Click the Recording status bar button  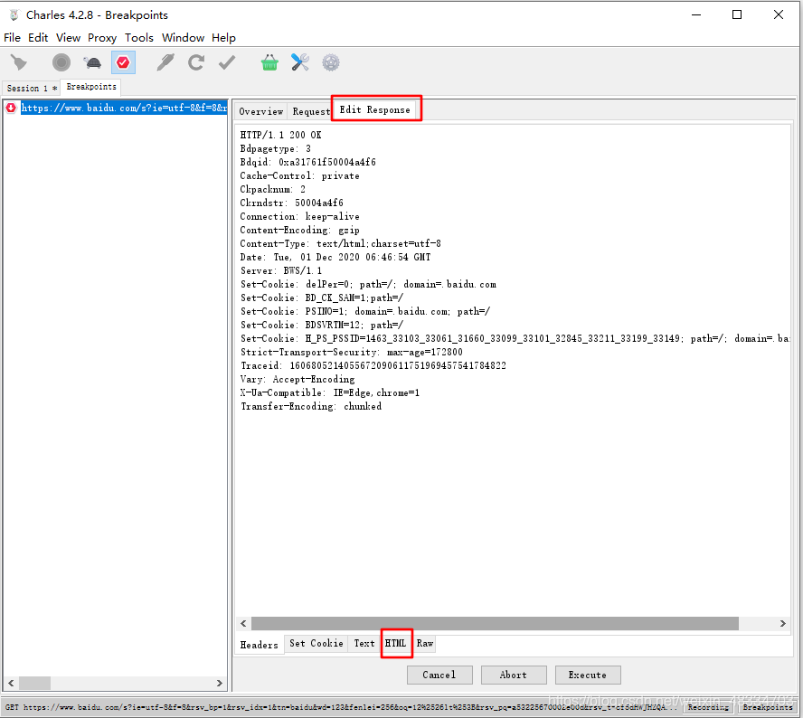(x=708, y=707)
